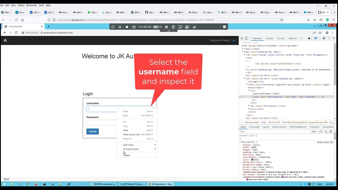The image size is (338, 190).
Task: Click the Windows Start button in VM taskbar
Action: pyautogui.click(x=4, y=184)
